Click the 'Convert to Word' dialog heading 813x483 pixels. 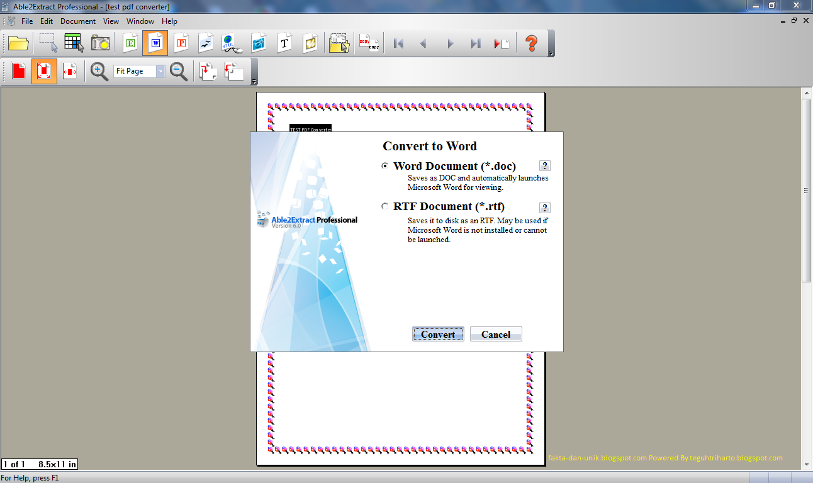(430, 146)
